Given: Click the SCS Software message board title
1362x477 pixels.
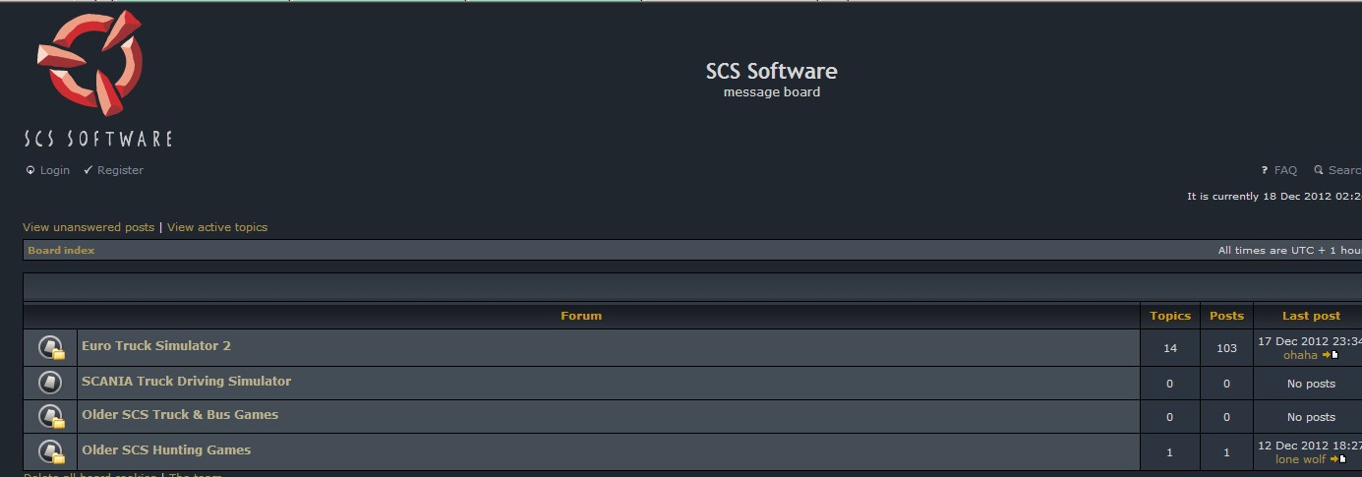Looking at the screenshot, I should pyautogui.click(x=771, y=72).
